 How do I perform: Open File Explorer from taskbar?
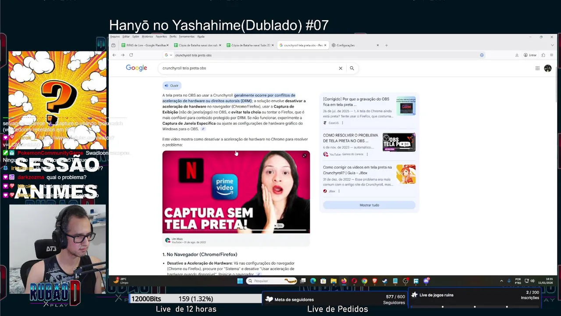click(334, 281)
